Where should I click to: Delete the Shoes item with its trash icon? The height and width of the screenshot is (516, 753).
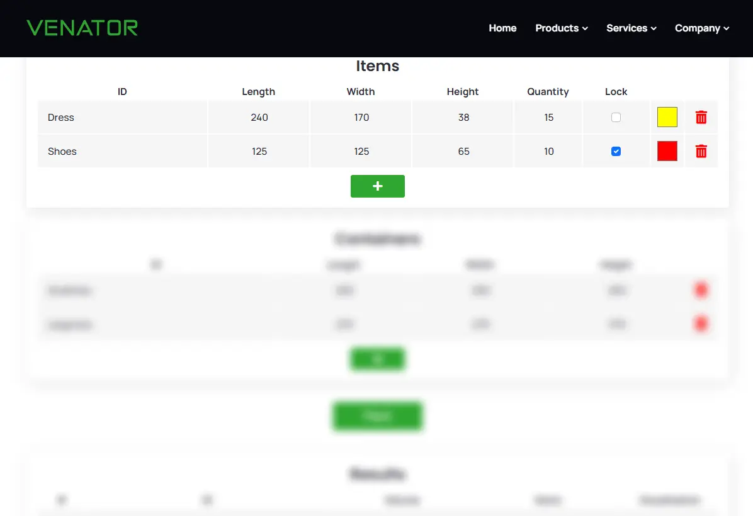pos(701,151)
